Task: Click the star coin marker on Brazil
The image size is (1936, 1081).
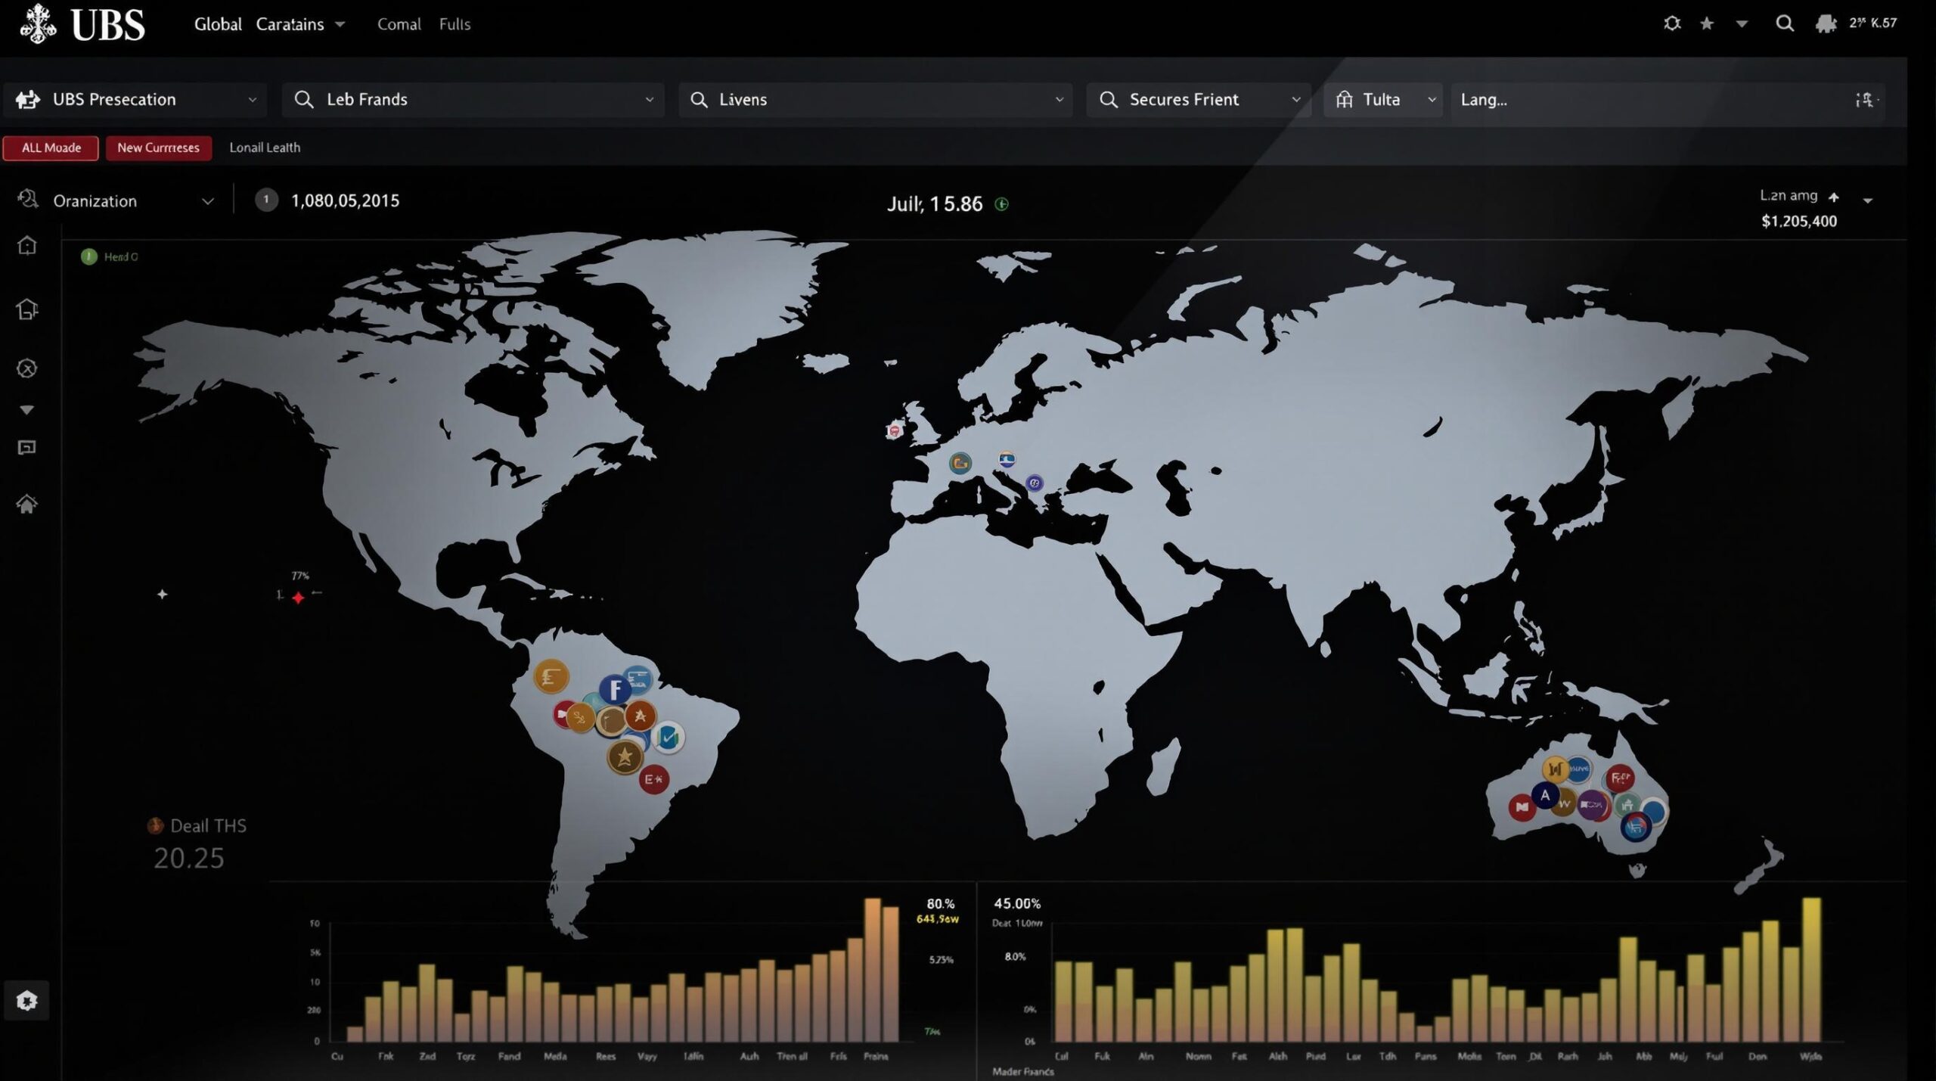Action: pyautogui.click(x=625, y=756)
